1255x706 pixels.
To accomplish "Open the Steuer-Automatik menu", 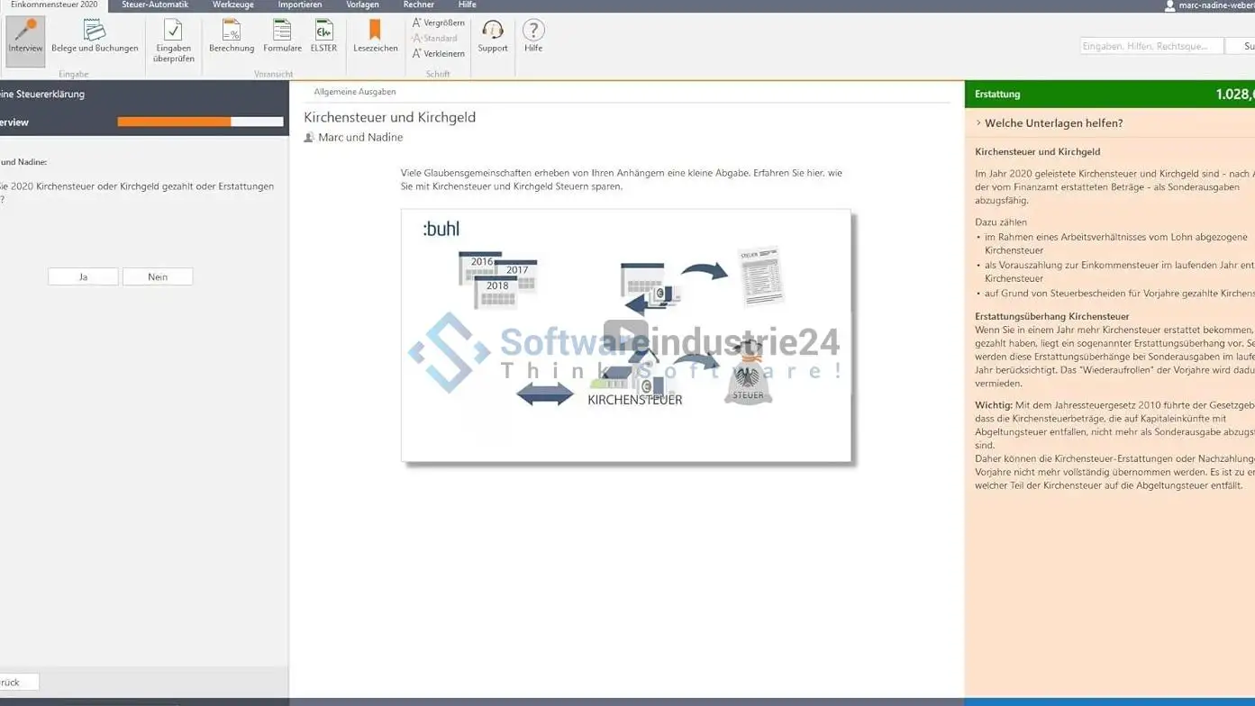I will (x=155, y=5).
